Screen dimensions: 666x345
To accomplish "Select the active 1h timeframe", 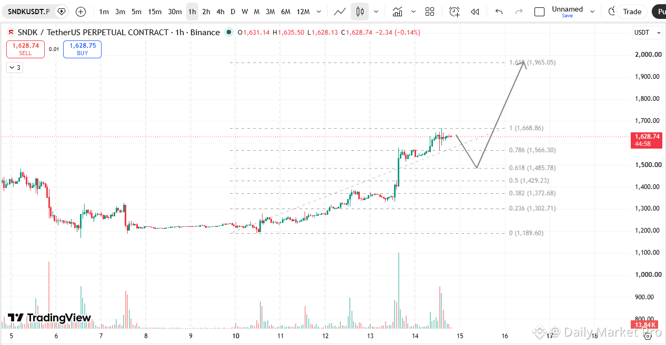I will [x=192, y=12].
